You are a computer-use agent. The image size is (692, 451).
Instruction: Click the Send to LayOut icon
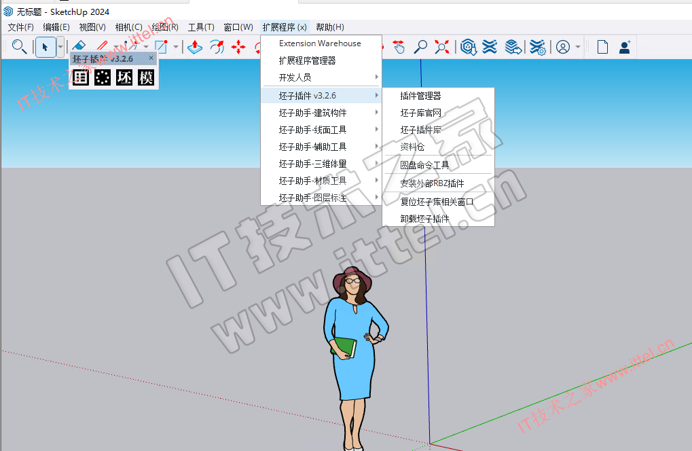click(513, 47)
